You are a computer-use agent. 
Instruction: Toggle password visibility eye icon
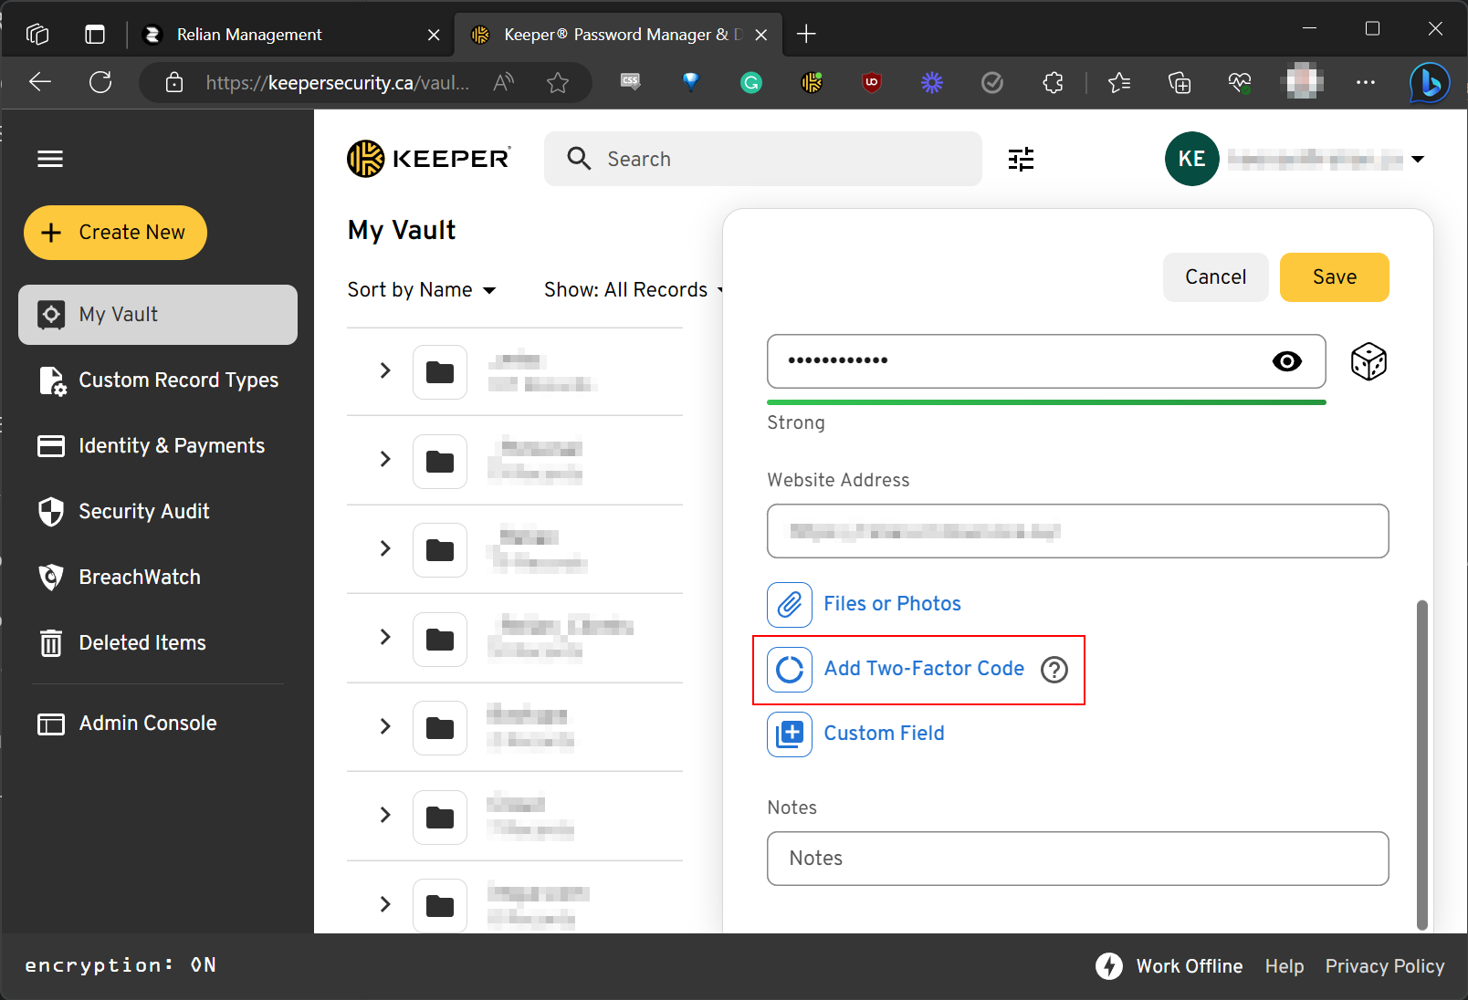(x=1287, y=361)
